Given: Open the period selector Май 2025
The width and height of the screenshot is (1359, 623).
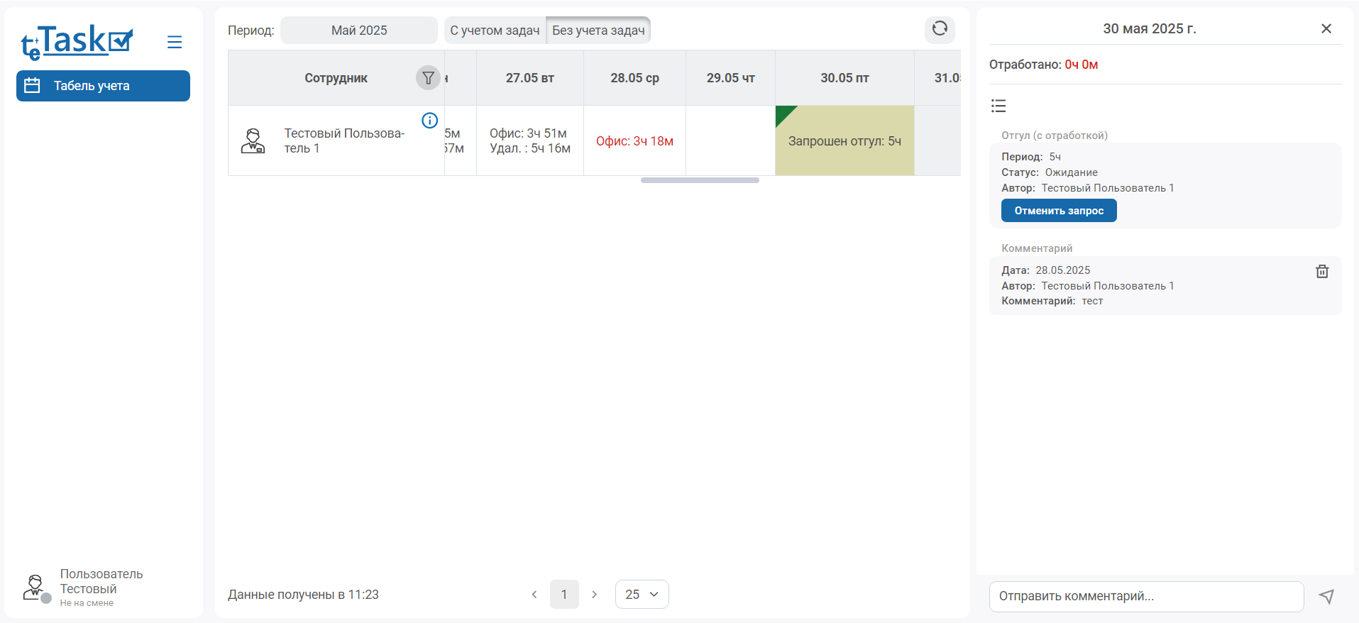Looking at the screenshot, I should tap(359, 31).
